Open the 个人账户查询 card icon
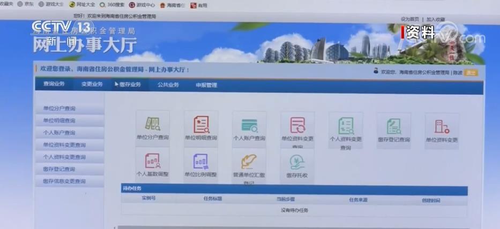 coord(249,125)
